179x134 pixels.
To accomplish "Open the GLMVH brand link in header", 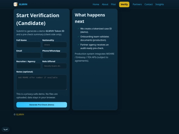I will 23,4.
